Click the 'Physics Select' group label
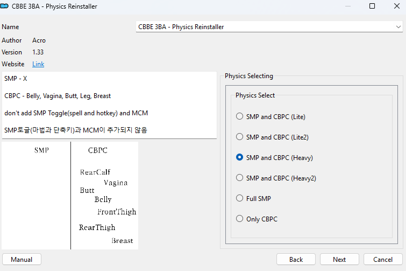Screen dimensions: 406x271 255,95
